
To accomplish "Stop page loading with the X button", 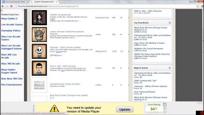I will coord(11,6).
